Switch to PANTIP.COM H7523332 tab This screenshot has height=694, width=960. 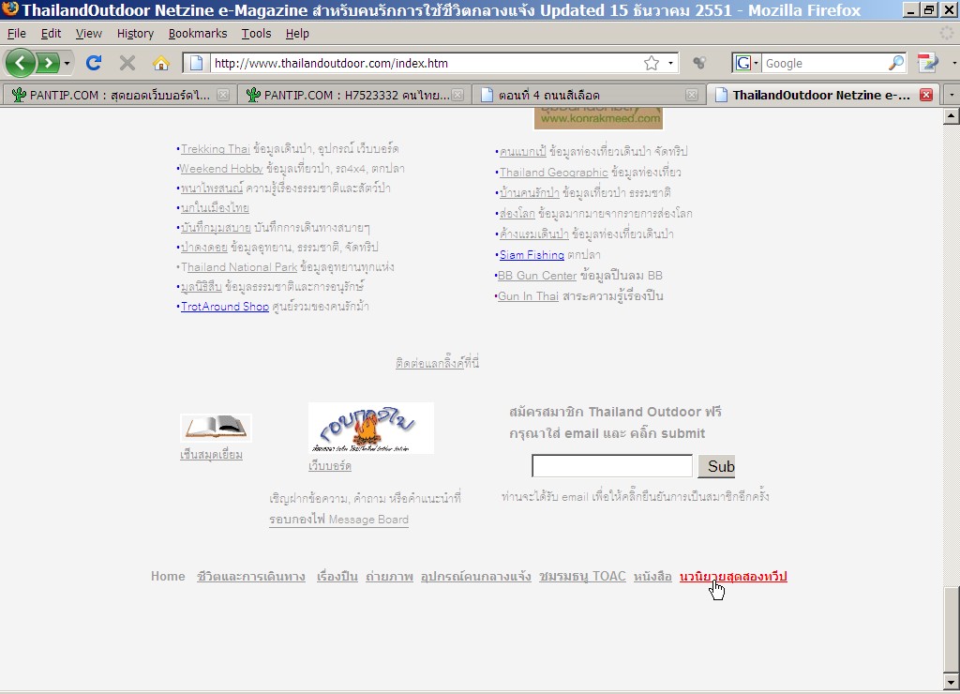(x=353, y=95)
